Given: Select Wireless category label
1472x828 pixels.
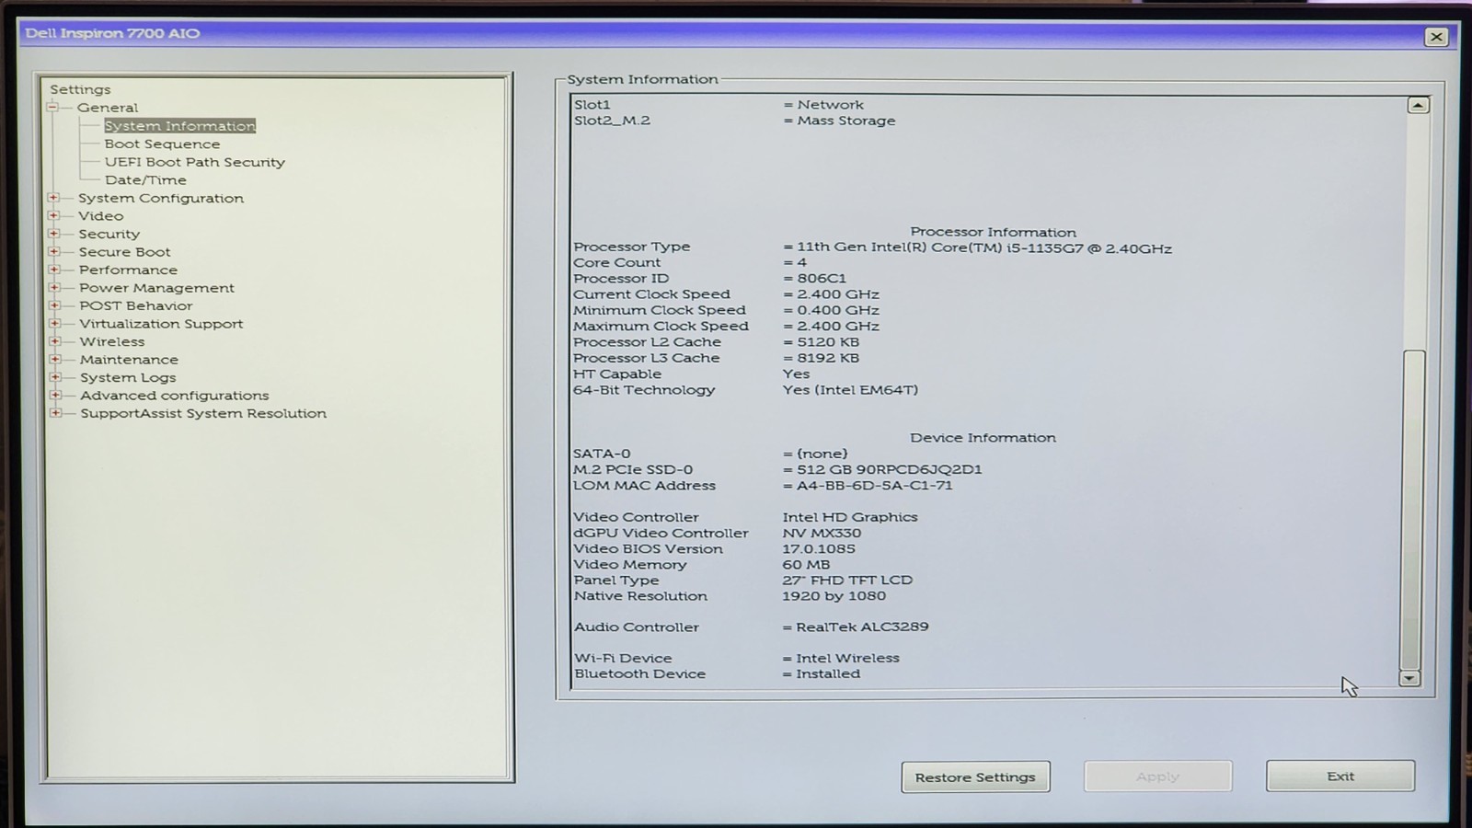Looking at the screenshot, I should [111, 341].
